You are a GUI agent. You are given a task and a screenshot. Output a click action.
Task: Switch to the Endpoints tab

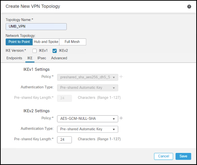[14, 58]
